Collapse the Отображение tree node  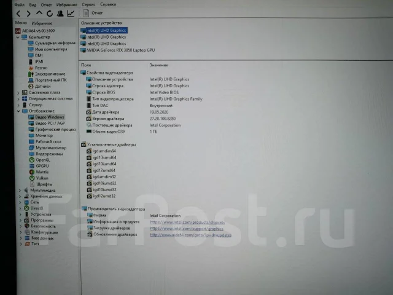[x=18, y=111]
